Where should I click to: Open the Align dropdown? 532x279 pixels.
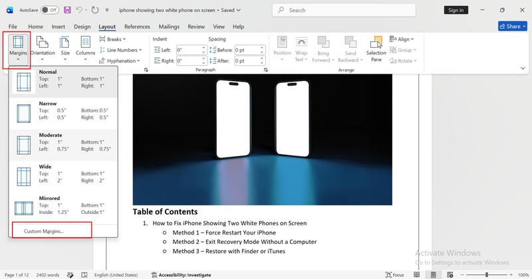[402, 39]
